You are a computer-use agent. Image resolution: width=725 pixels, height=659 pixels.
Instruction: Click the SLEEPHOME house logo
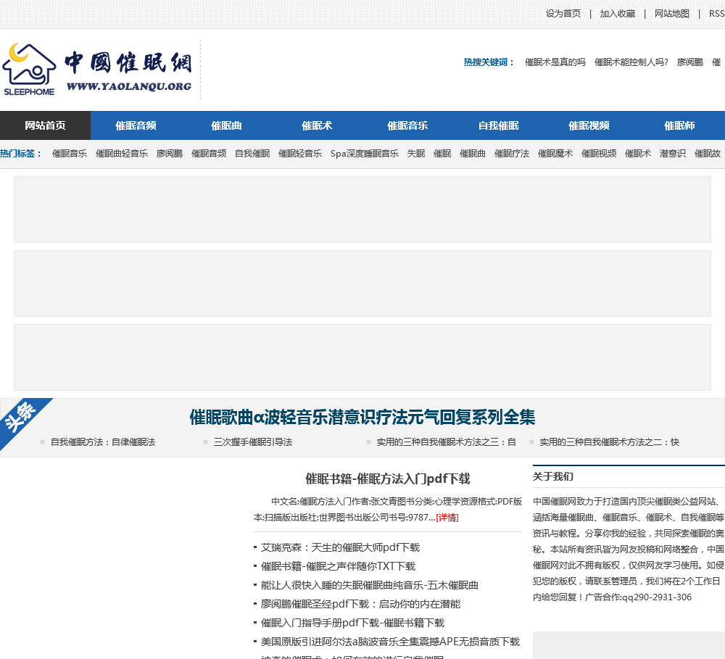pyautogui.click(x=29, y=70)
